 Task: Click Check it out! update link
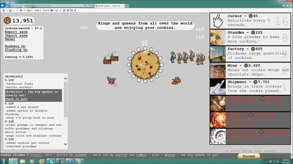[x=16, y=99]
